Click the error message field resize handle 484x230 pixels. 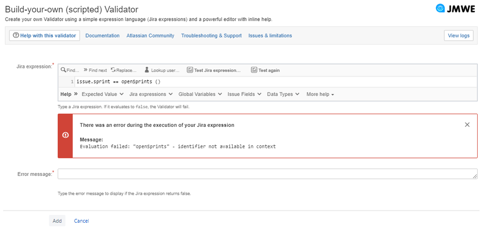point(475,176)
